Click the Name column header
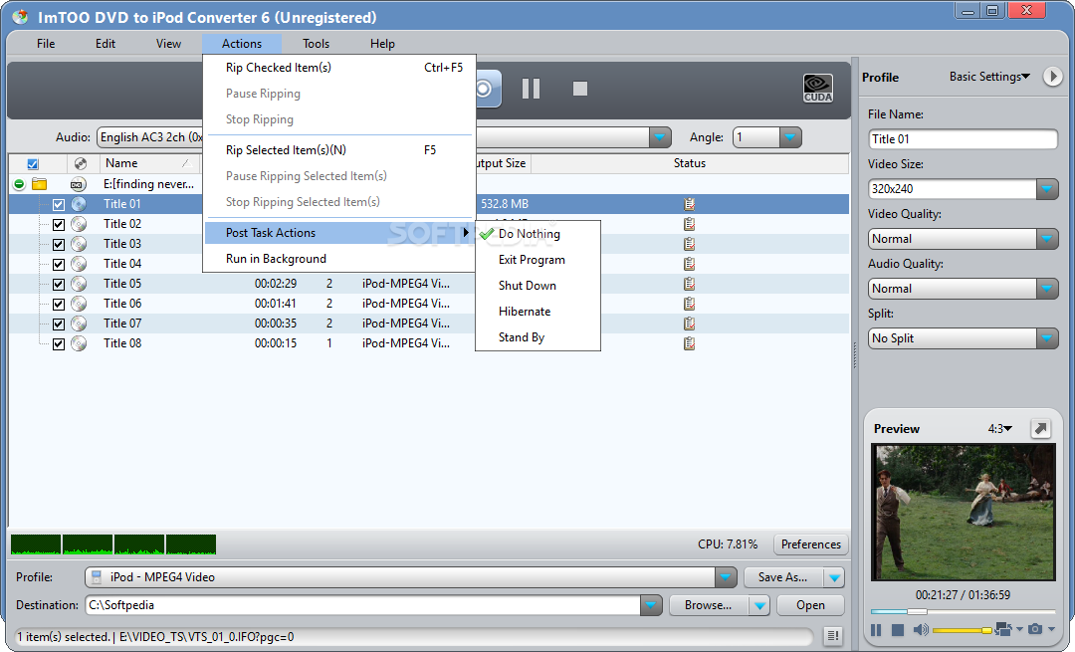 (149, 163)
